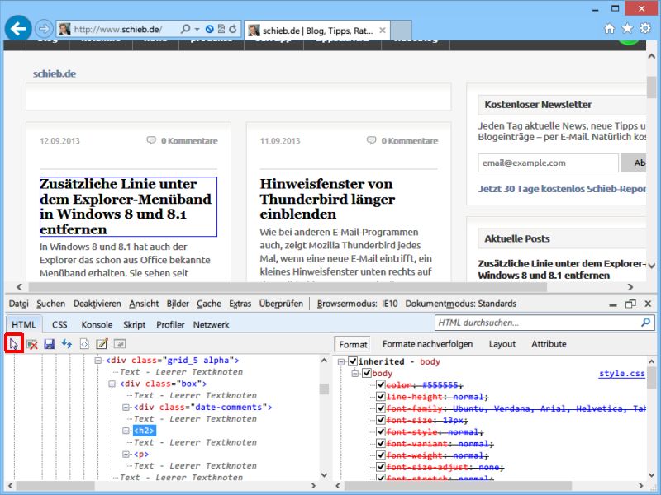Expand the div class="date-comments" node

(x=126, y=408)
